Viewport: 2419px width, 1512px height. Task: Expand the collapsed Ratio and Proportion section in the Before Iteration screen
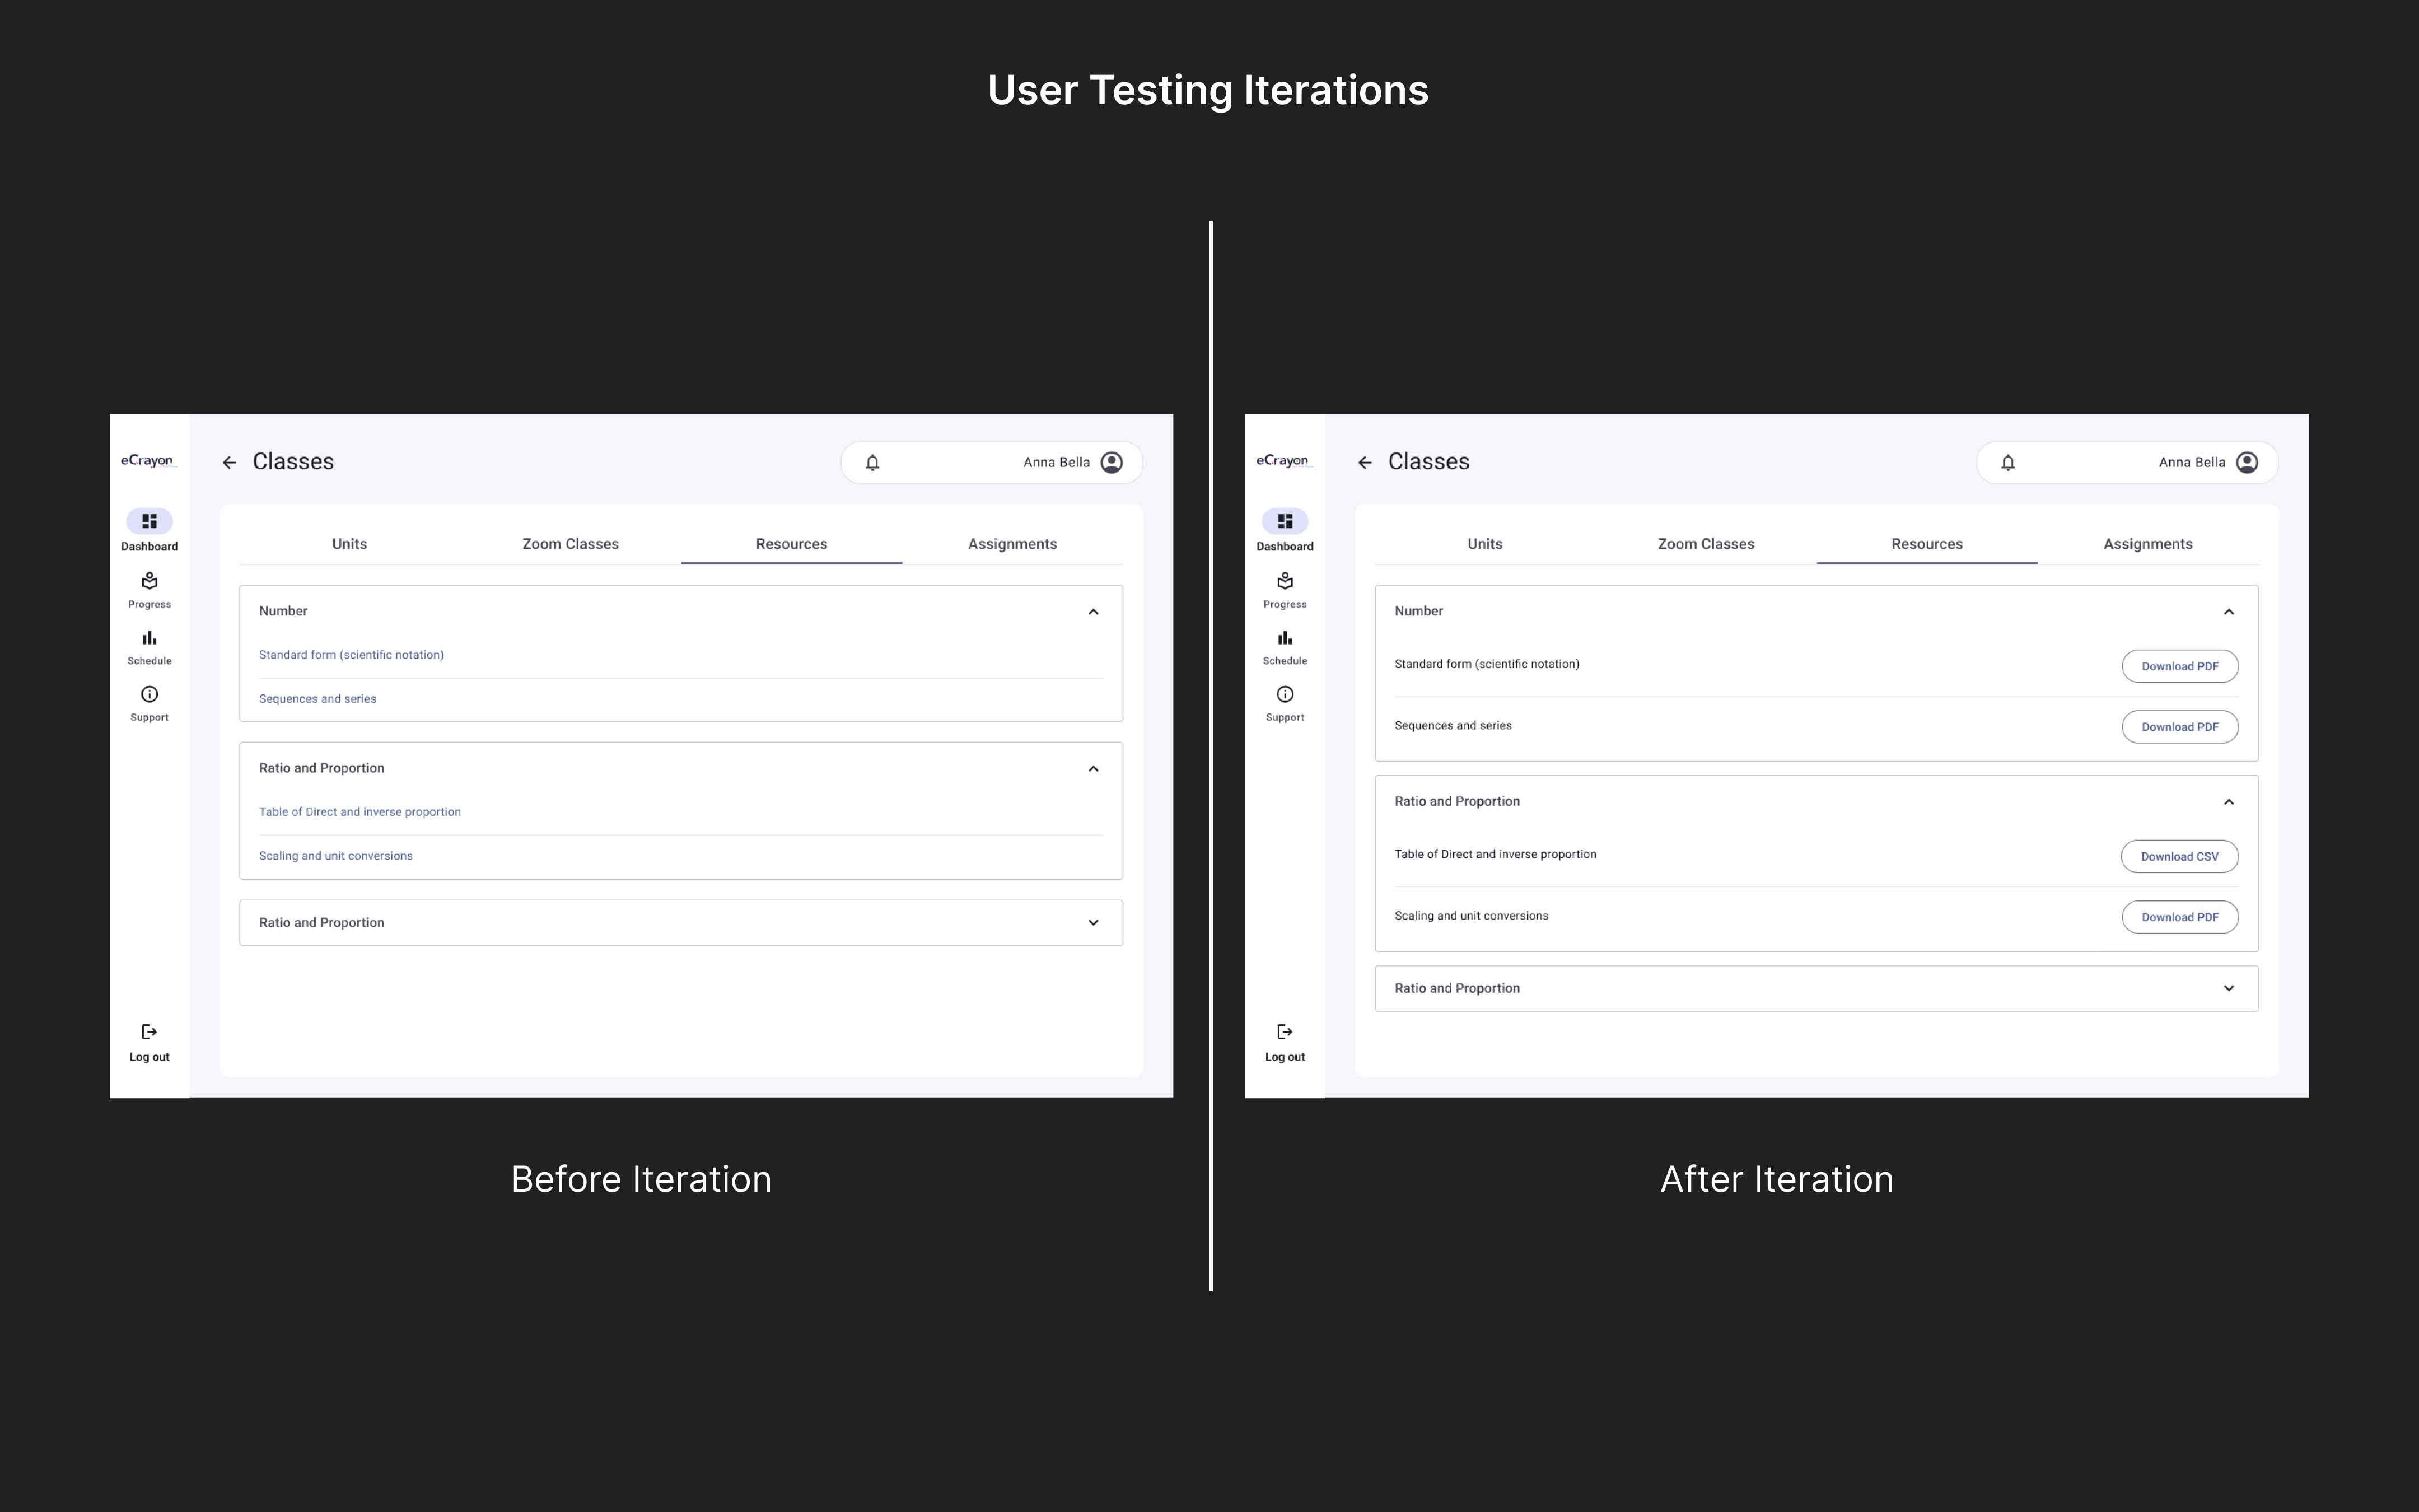(x=1092, y=922)
